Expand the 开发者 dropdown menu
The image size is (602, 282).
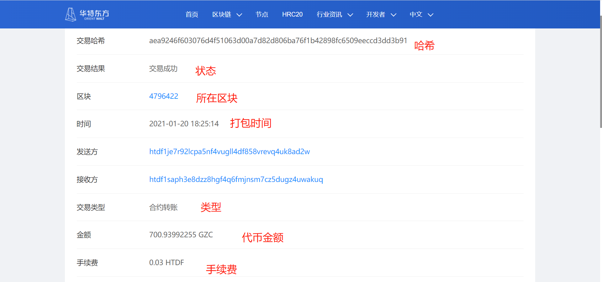pos(375,14)
